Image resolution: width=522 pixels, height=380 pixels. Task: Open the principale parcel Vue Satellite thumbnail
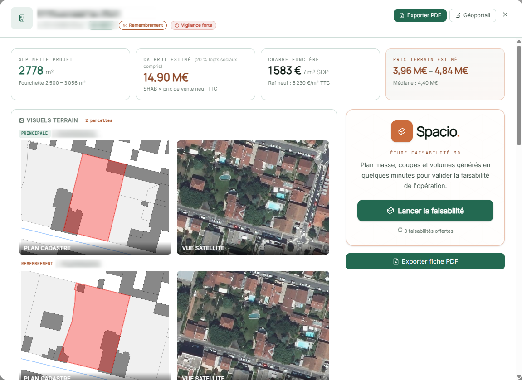click(x=253, y=197)
